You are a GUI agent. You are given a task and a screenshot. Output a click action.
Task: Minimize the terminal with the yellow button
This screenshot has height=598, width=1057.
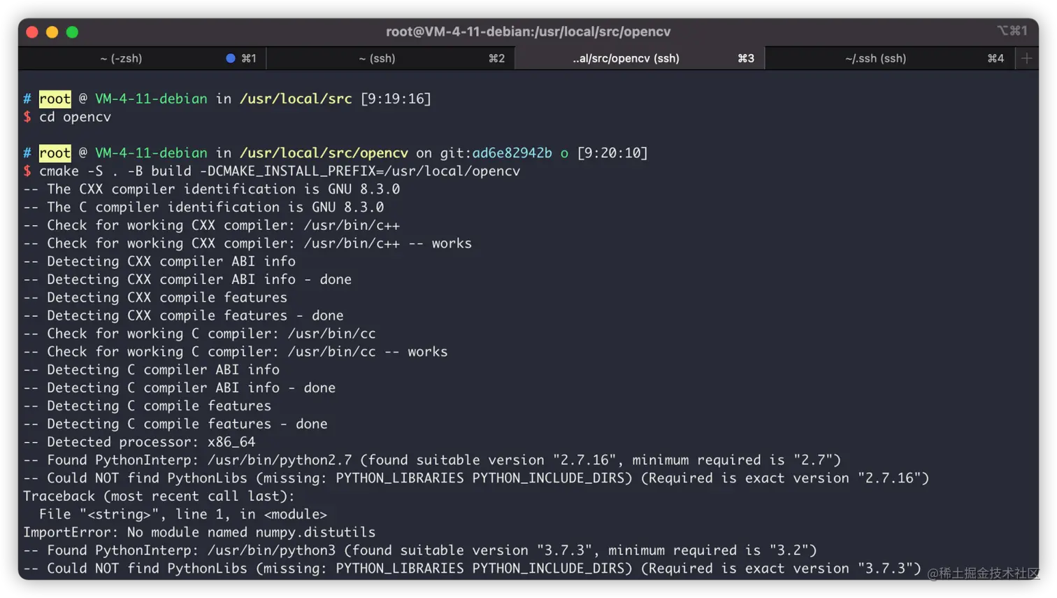[52, 32]
